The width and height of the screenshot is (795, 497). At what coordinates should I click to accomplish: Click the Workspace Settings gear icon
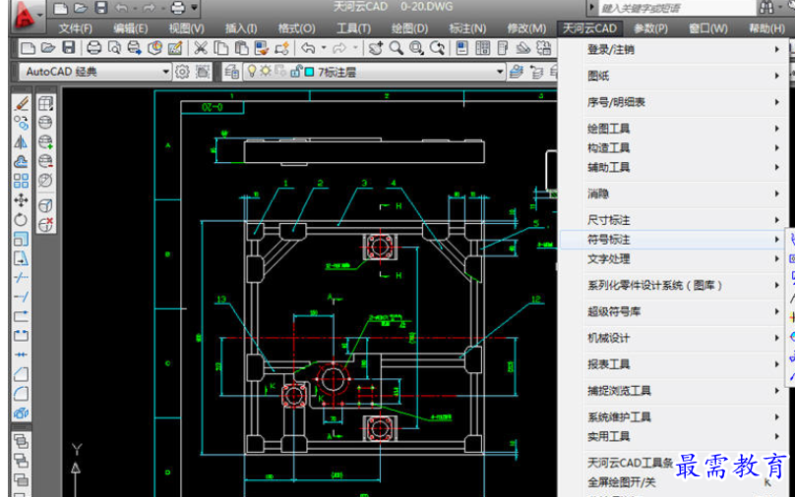coord(182,72)
